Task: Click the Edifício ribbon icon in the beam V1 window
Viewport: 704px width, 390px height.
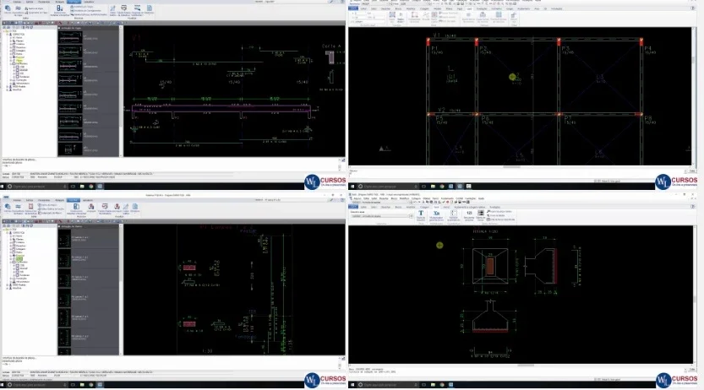Action: (8, 8)
